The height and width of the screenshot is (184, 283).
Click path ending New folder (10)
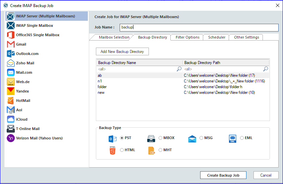click(x=219, y=93)
